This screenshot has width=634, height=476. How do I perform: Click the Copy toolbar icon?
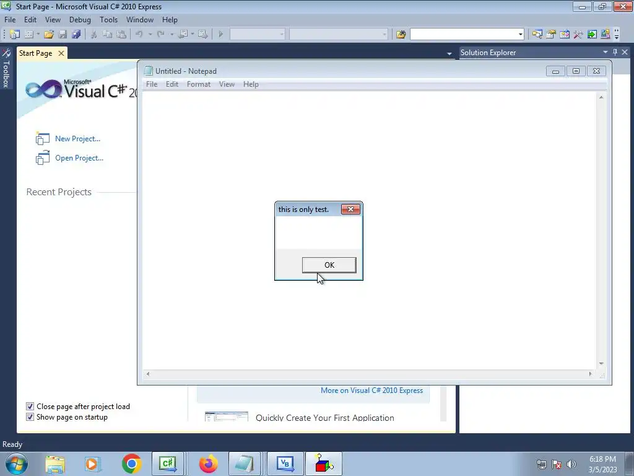point(108,35)
